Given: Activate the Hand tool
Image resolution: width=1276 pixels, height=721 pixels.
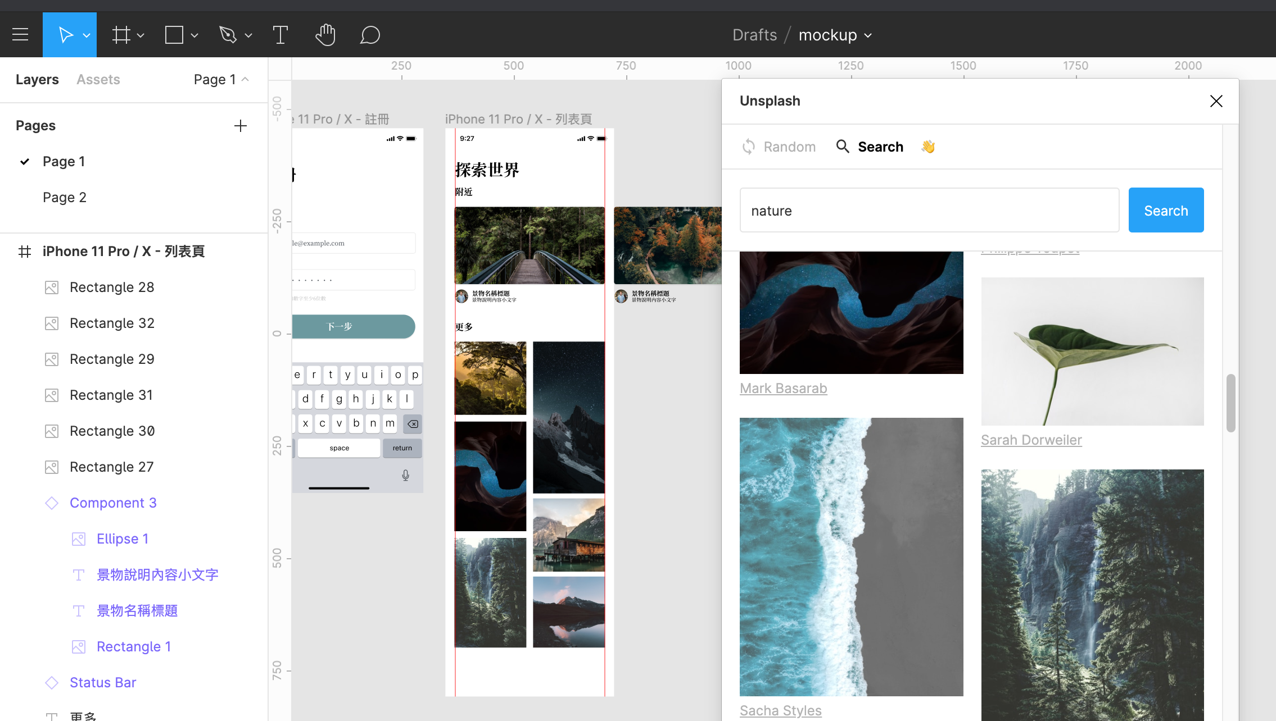Looking at the screenshot, I should 325,35.
